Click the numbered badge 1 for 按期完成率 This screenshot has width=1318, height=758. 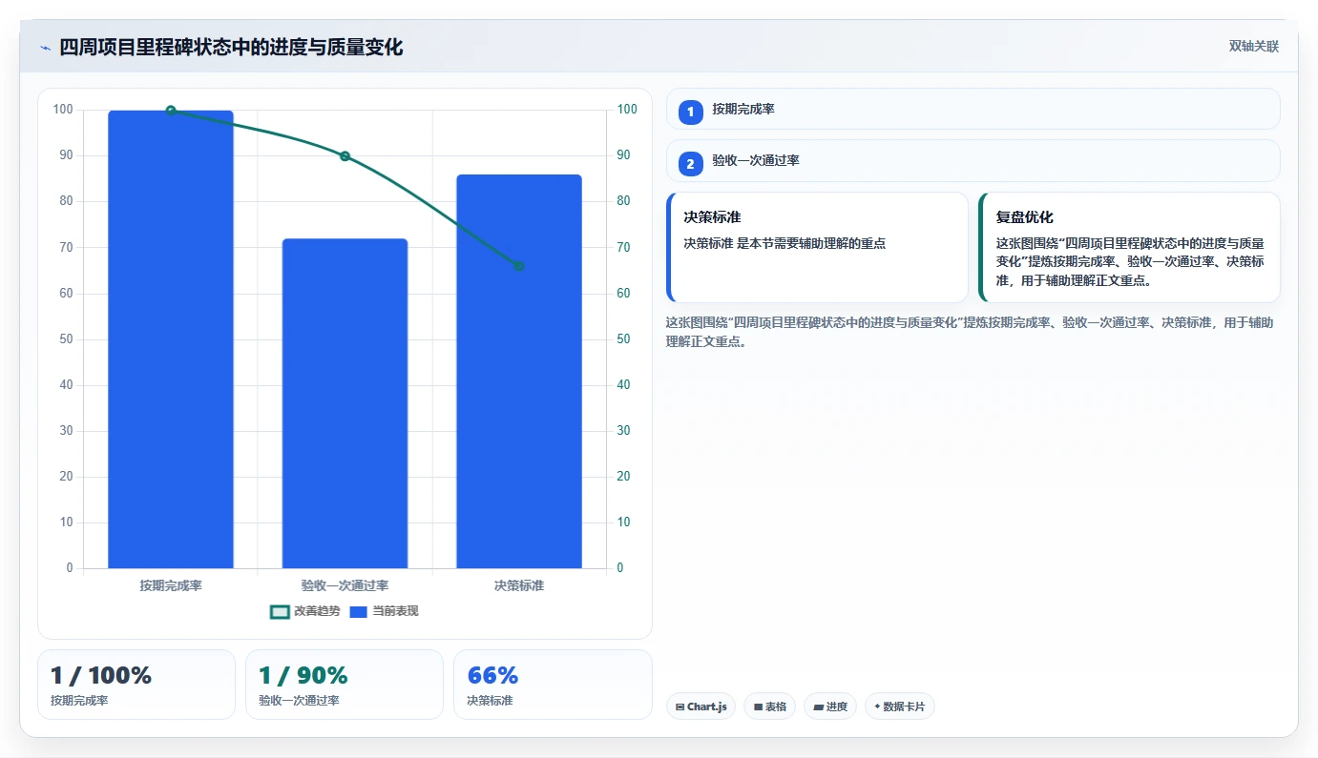pos(690,113)
